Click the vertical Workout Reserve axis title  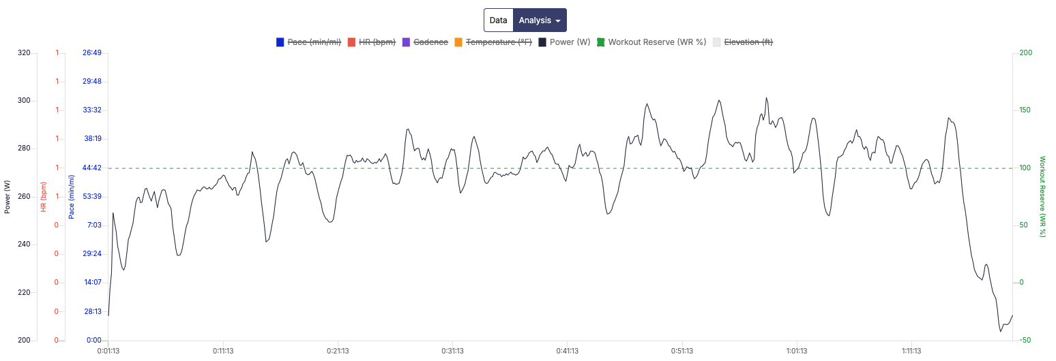[1042, 196]
